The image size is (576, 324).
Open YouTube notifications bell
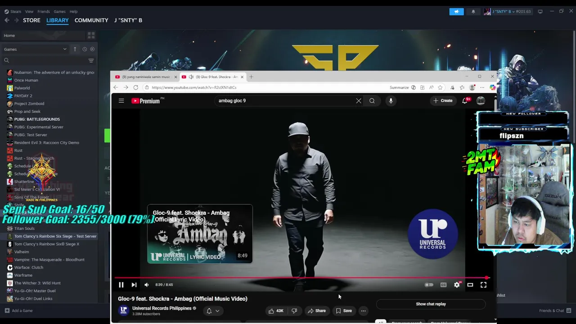[x=465, y=101]
